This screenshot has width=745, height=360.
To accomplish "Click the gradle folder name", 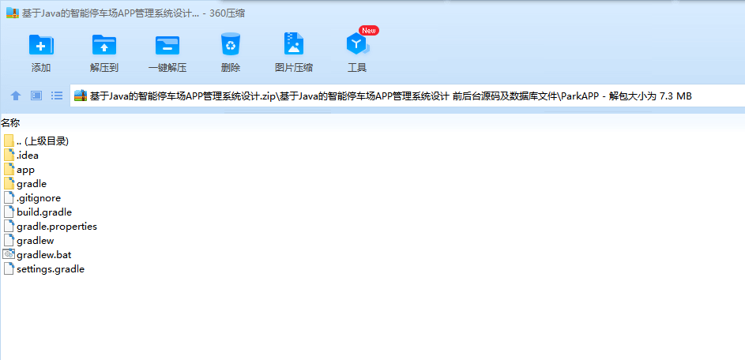I will coord(32,184).
